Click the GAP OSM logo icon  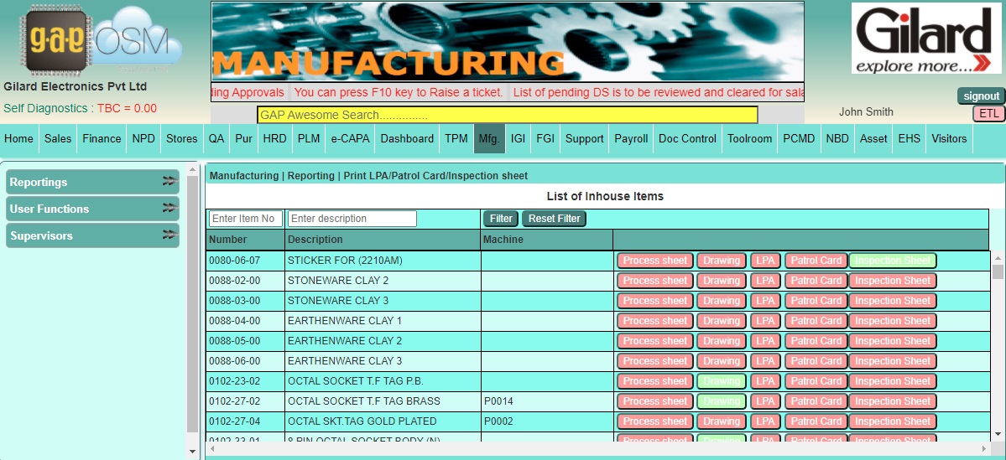pyautogui.click(x=92, y=42)
